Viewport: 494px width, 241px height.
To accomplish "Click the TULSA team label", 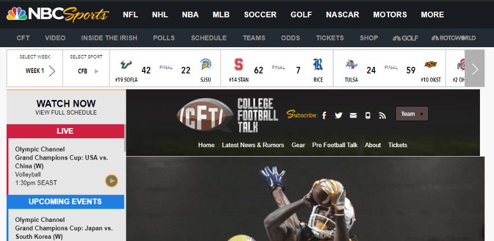I will click(x=351, y=80).
